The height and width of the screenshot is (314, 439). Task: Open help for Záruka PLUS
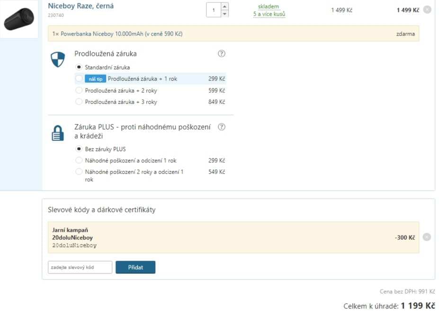tap(221, 127)
